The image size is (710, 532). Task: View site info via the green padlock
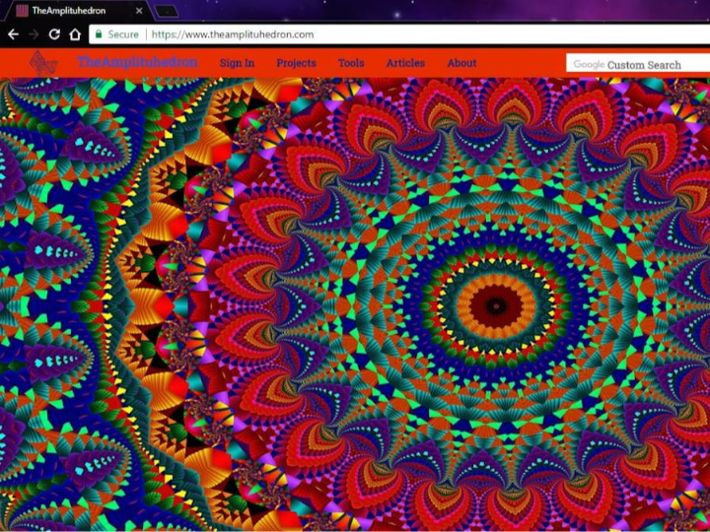click(x=98, y=34)
